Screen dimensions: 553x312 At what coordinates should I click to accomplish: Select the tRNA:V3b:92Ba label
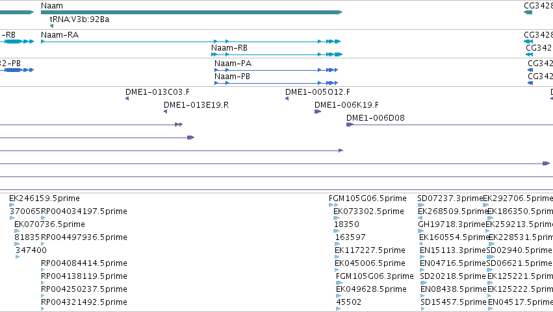(x=79, y=19)
